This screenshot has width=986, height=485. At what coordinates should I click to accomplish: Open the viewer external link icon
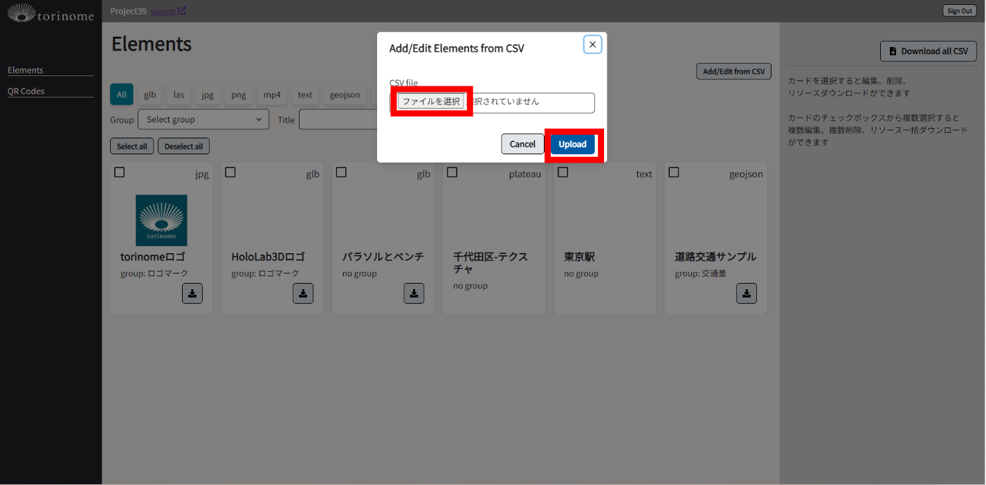tap(182, 11)
